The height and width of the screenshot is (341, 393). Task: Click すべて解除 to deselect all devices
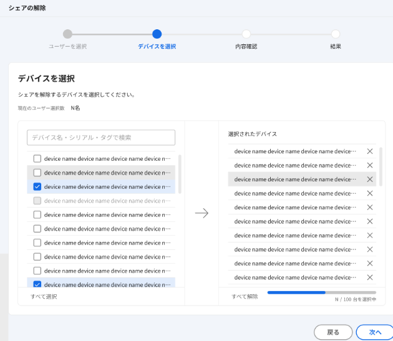pyautogui.click(x=245, y=297)
